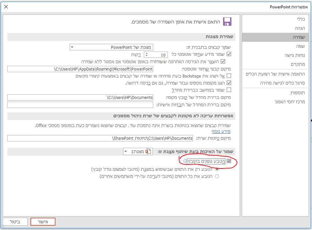The height and width of the screenshot is (230, 312).
Task: Open the מתקדם category
Action: 275,64
